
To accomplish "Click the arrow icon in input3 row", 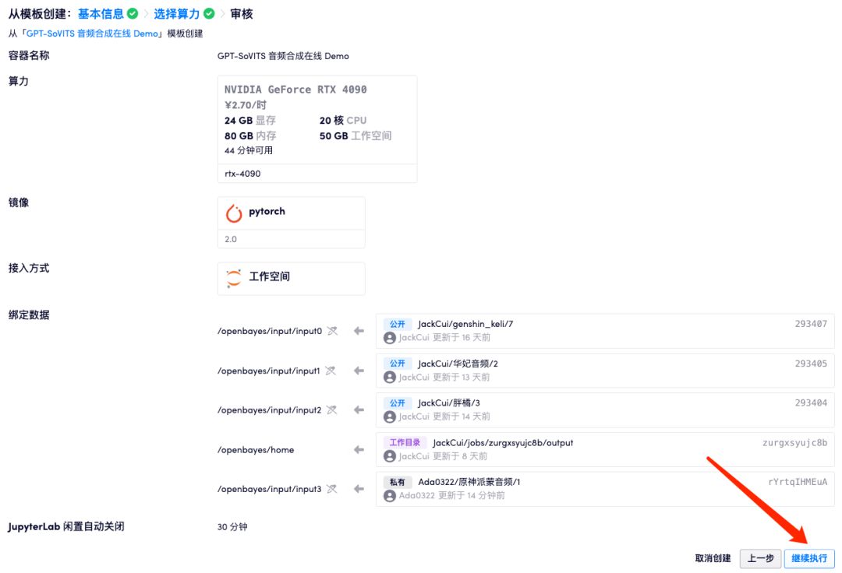I will pos(359,489).
